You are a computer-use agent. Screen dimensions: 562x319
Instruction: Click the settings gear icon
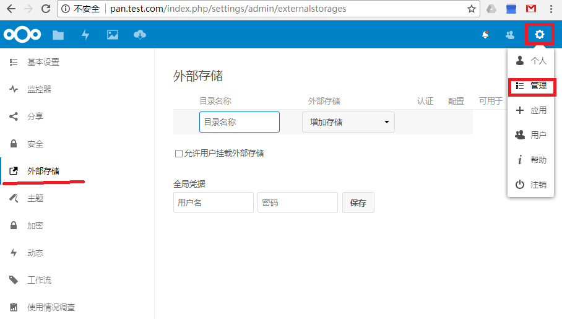[x=539, y=35]
